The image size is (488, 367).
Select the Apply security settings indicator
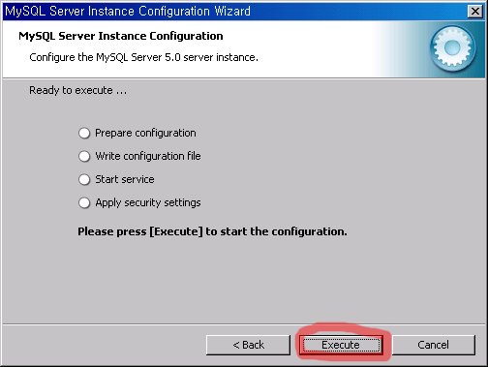84,202
